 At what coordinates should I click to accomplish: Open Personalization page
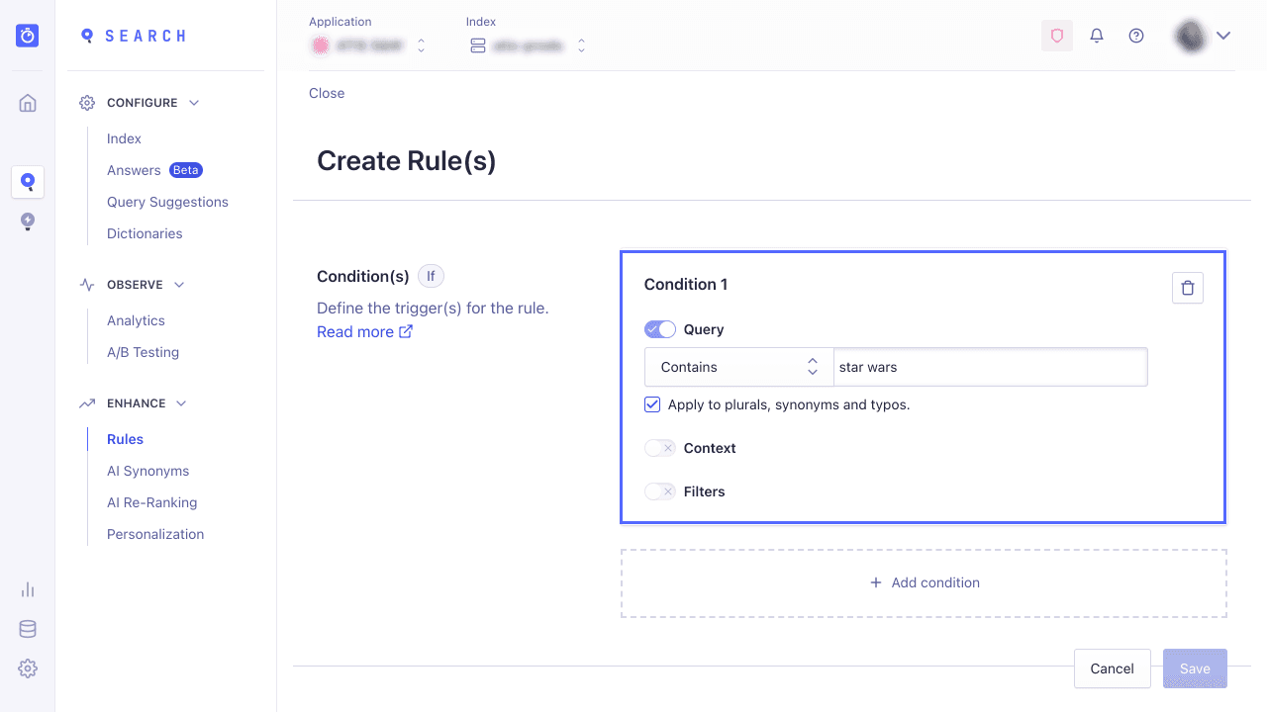pyautogui.click(x=155, y=534)
